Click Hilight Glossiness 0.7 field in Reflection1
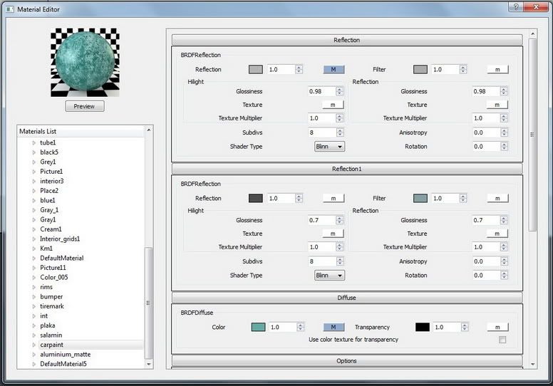553x386 pixels. (321, 220)
